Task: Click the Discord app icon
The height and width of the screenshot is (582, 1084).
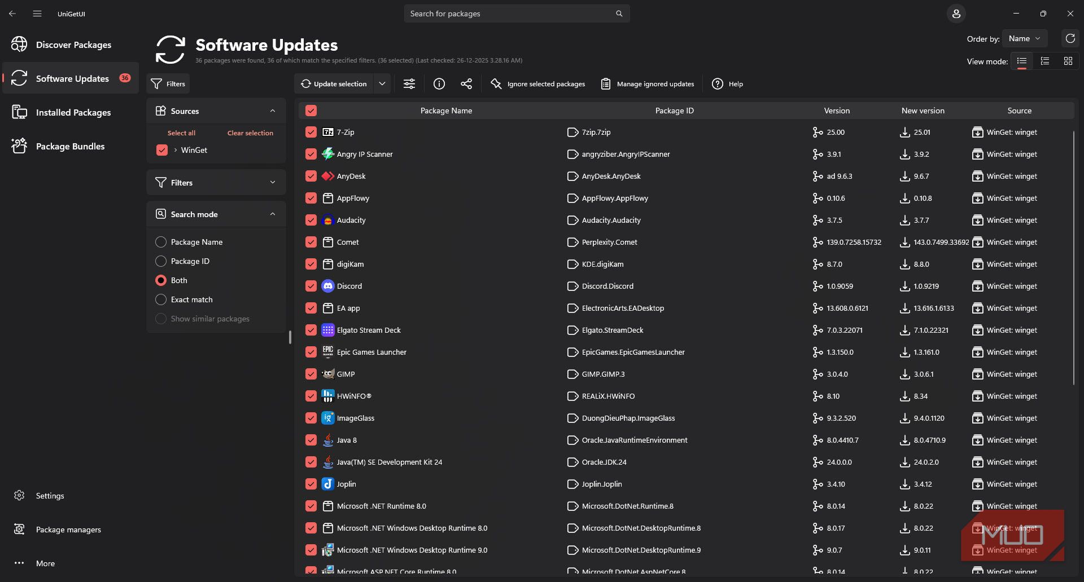Action: 328,286
